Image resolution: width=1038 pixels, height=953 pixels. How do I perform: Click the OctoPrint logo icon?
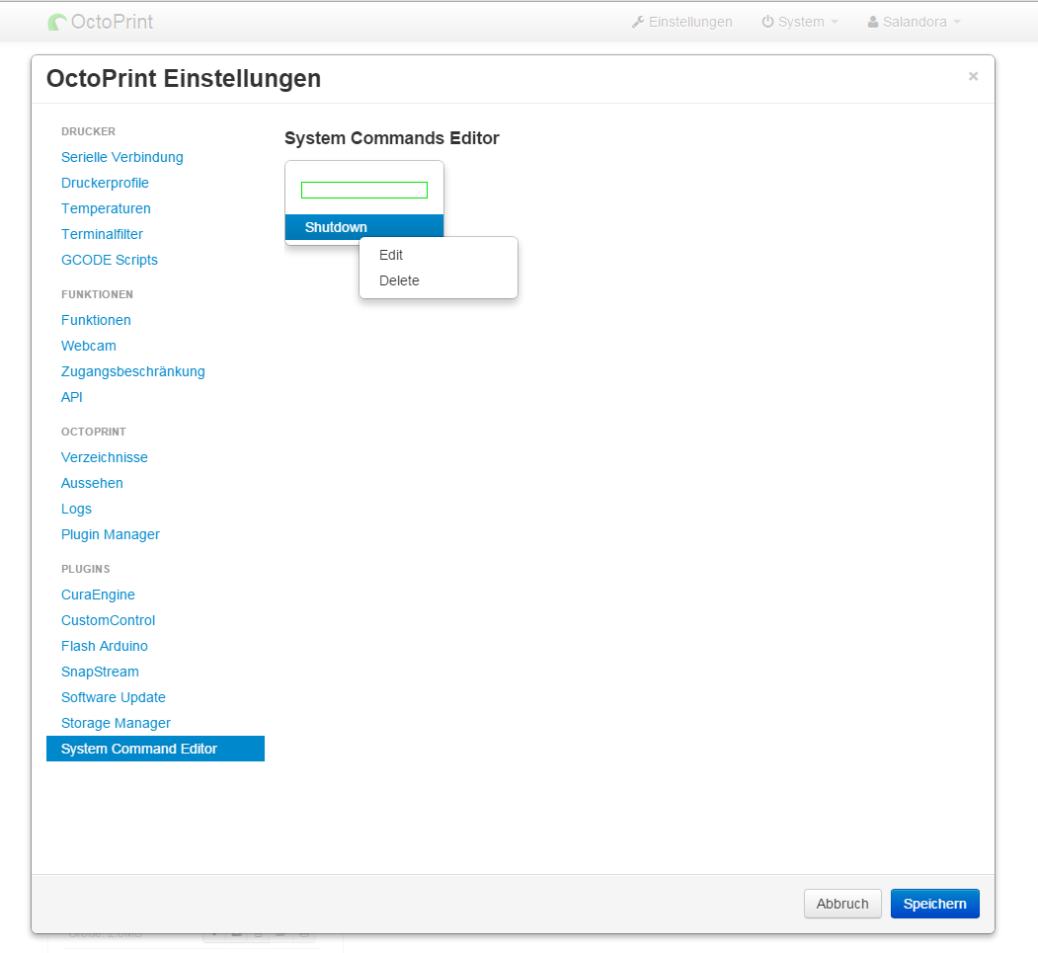click(57, 22)
